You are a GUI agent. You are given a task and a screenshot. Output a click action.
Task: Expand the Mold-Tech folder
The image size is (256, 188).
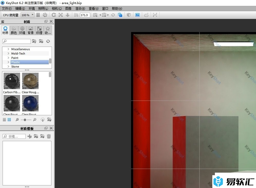(8, 53)
